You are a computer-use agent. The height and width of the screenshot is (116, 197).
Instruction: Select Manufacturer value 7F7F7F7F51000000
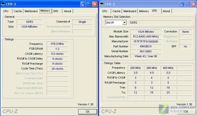pyautogui.click(x=146, y=42)
